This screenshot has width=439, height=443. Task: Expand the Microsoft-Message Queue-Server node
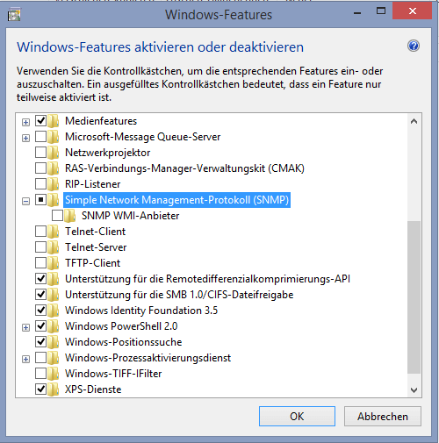coord(25,138)
